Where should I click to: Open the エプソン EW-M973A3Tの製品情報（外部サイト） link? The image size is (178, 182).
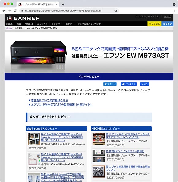pos(62,105)
